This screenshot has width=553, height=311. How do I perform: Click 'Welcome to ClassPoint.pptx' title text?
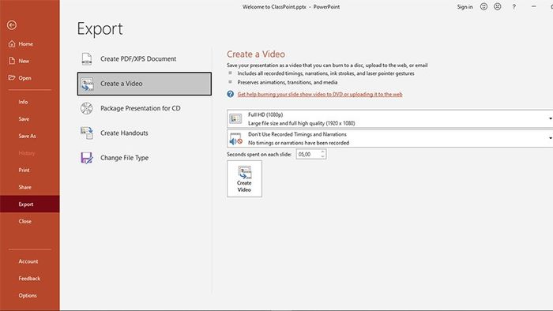pos(274,6)
